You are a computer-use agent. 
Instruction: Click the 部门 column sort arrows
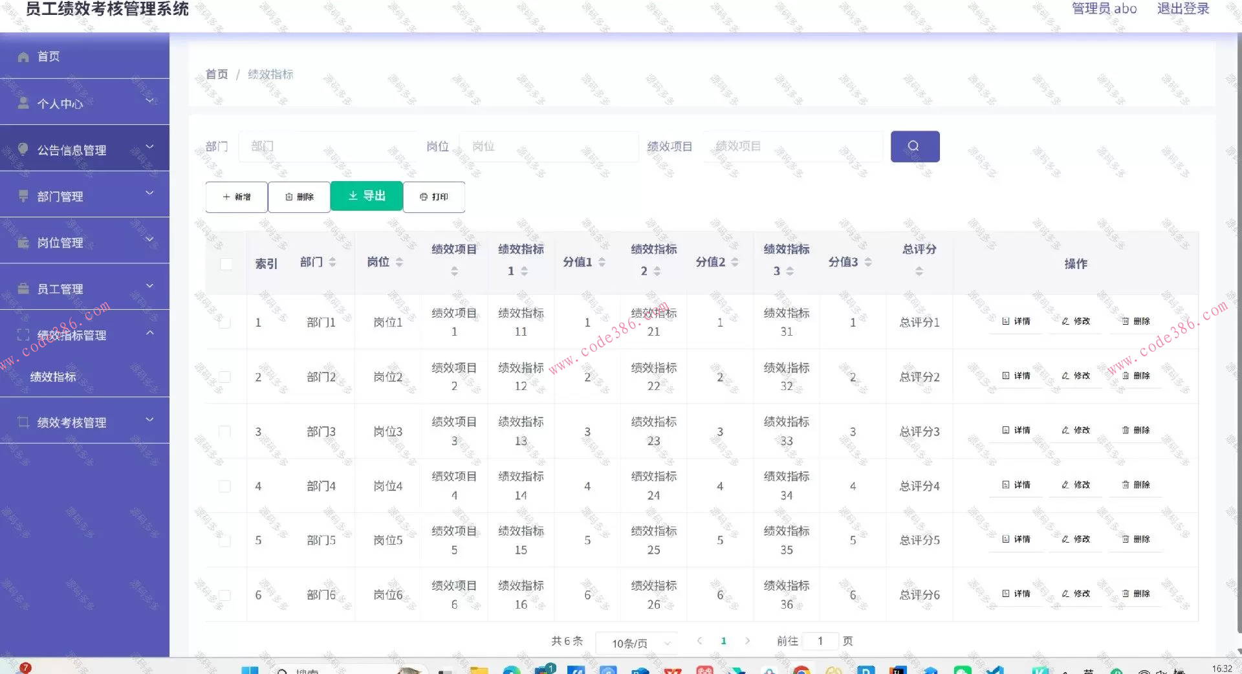332,262
